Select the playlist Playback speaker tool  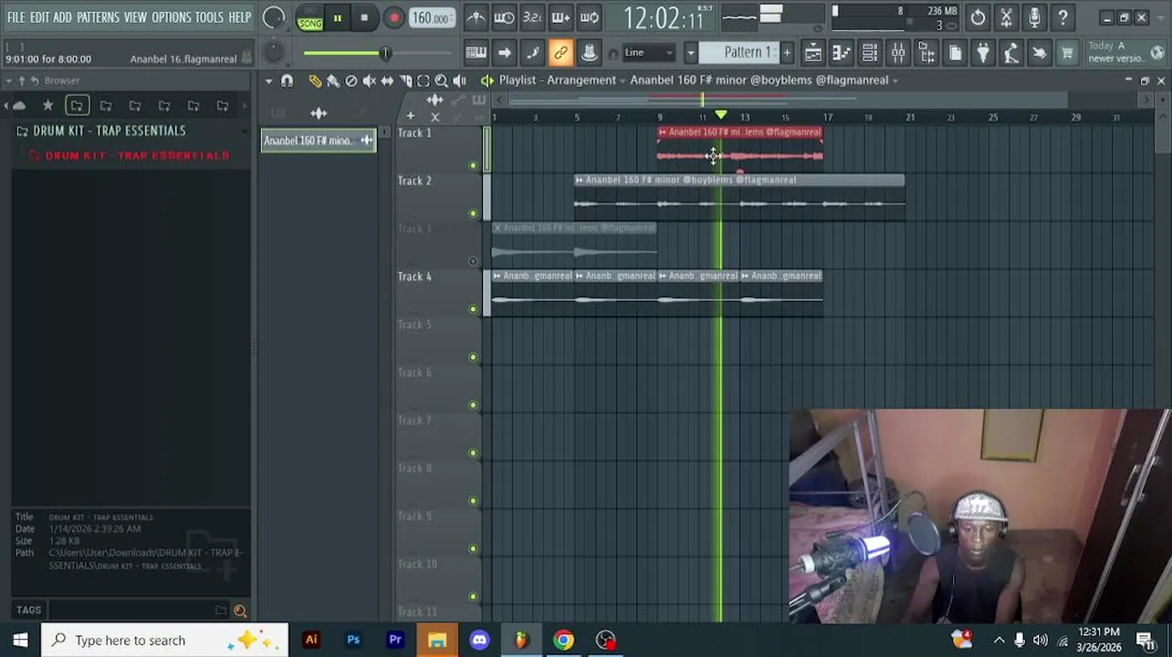459,81
